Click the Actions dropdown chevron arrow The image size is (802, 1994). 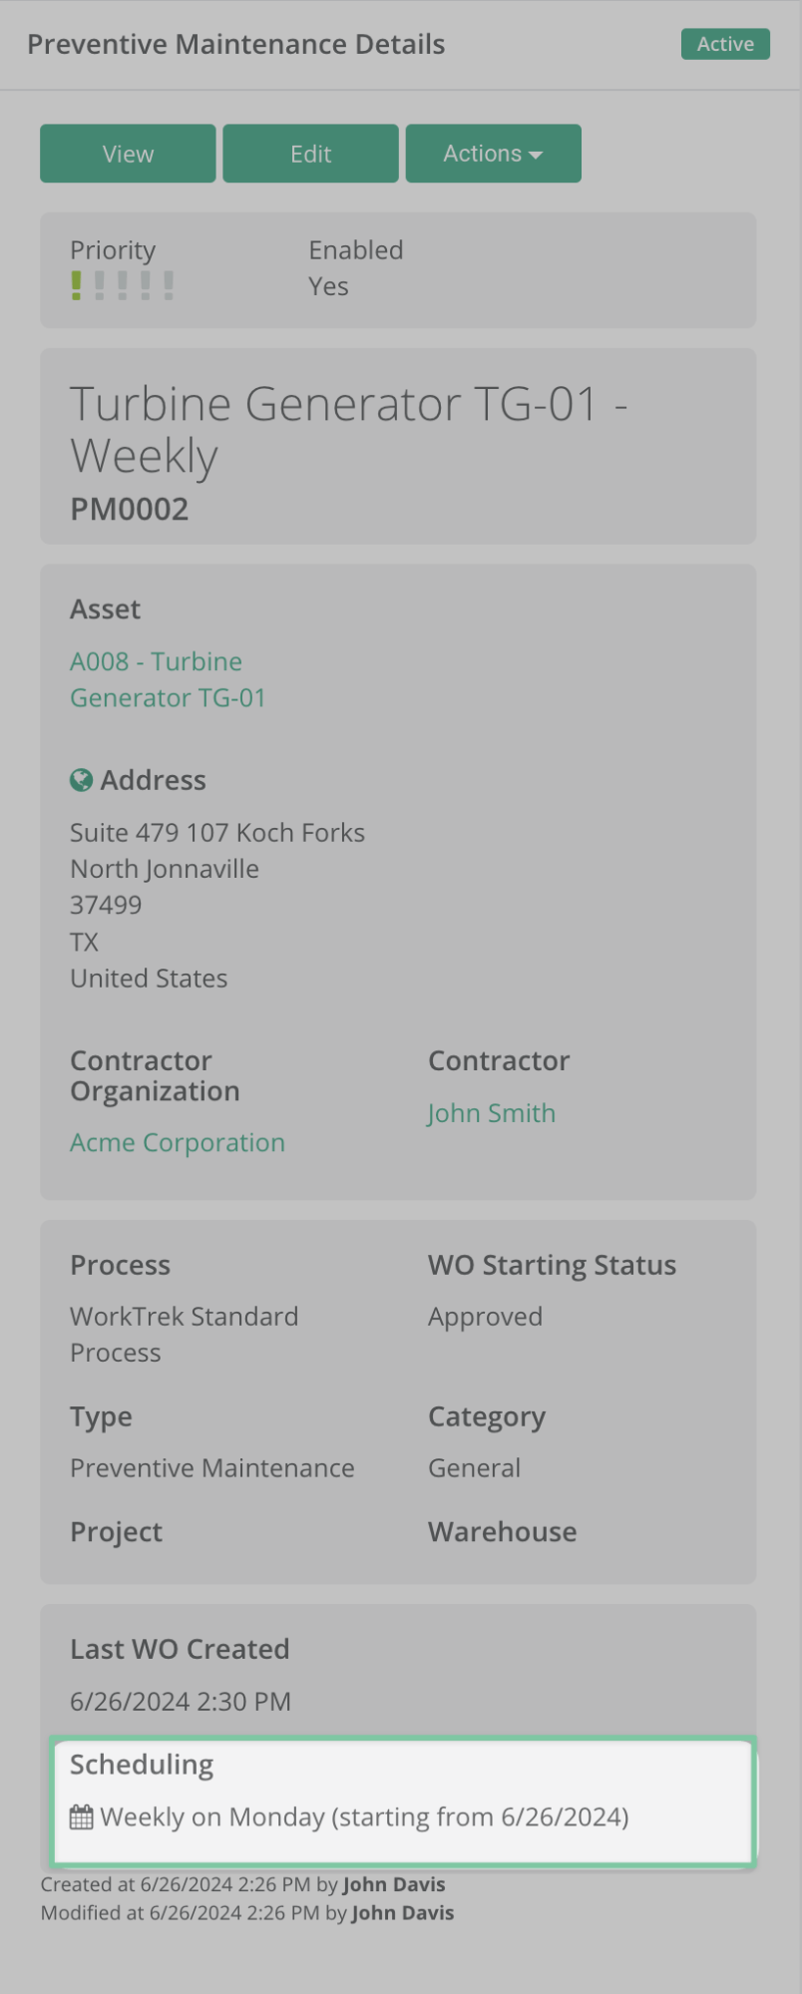tap(536, 156)
